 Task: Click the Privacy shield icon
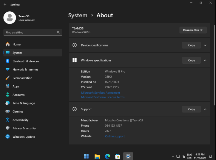coord(7,128)
